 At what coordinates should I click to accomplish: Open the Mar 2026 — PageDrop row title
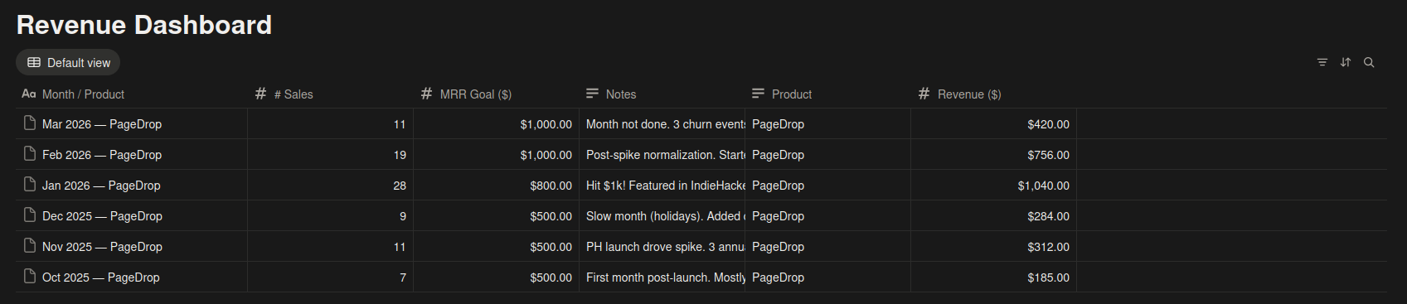pos(102,124)
